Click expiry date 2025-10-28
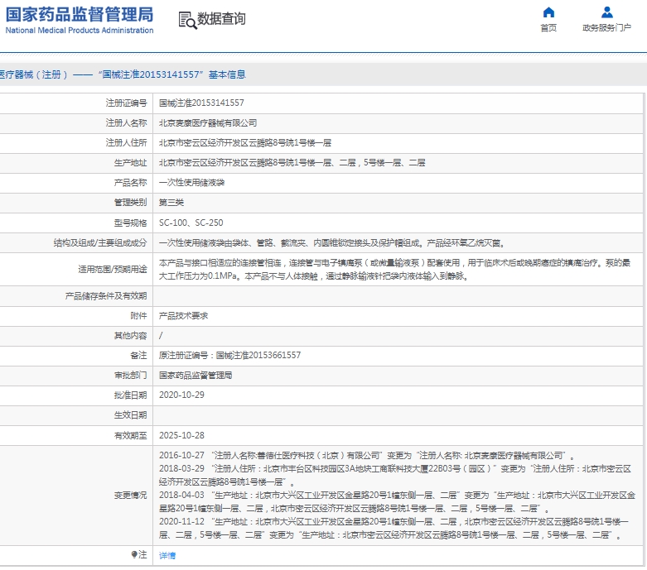The width and height of the screenshot is (647, 570). [181, 435]
